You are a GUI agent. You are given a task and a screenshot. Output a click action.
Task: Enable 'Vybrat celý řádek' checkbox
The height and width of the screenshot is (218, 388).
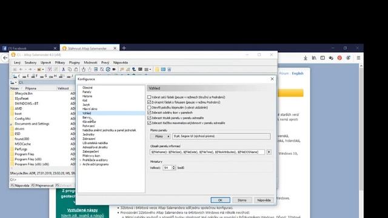pyautogui.click(x=149, y=97)
